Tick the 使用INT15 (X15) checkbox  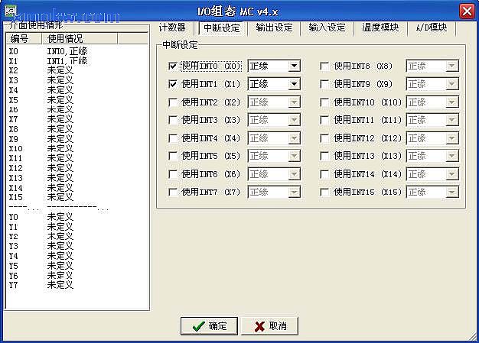coord(325,193)
